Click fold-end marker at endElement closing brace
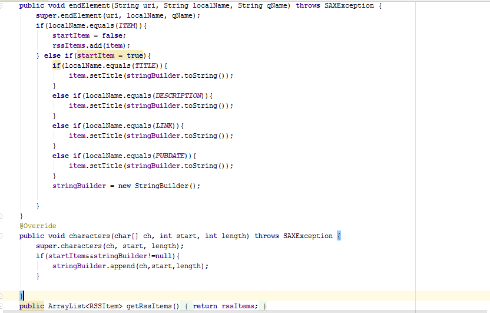This screenshot has width=490, height=313. [x=3, y=216]
